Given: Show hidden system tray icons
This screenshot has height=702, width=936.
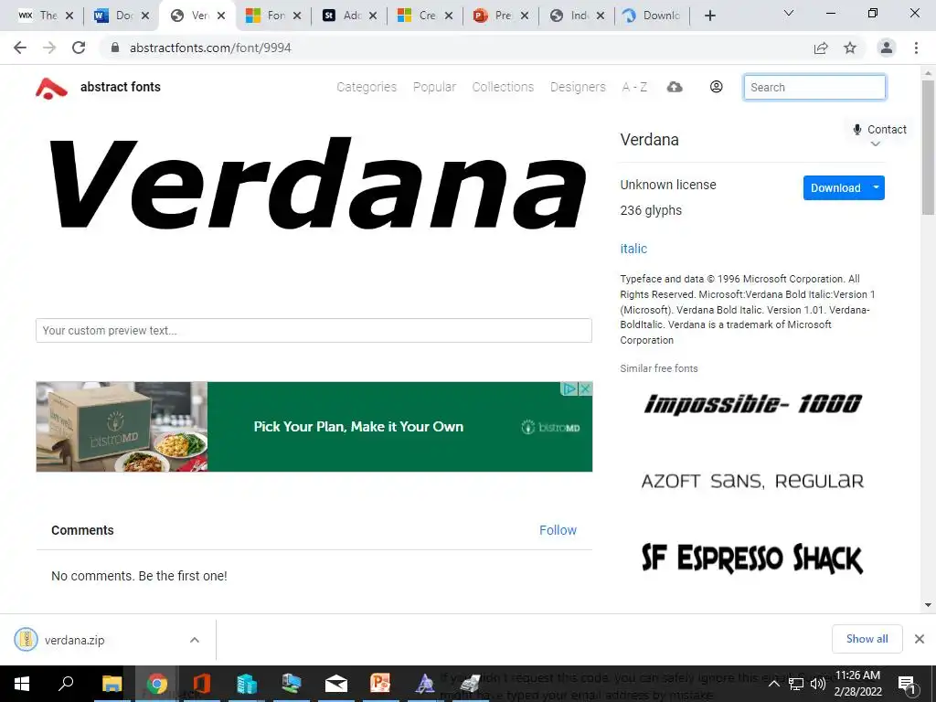Looking at the screenshot, I should coord(773,684).
